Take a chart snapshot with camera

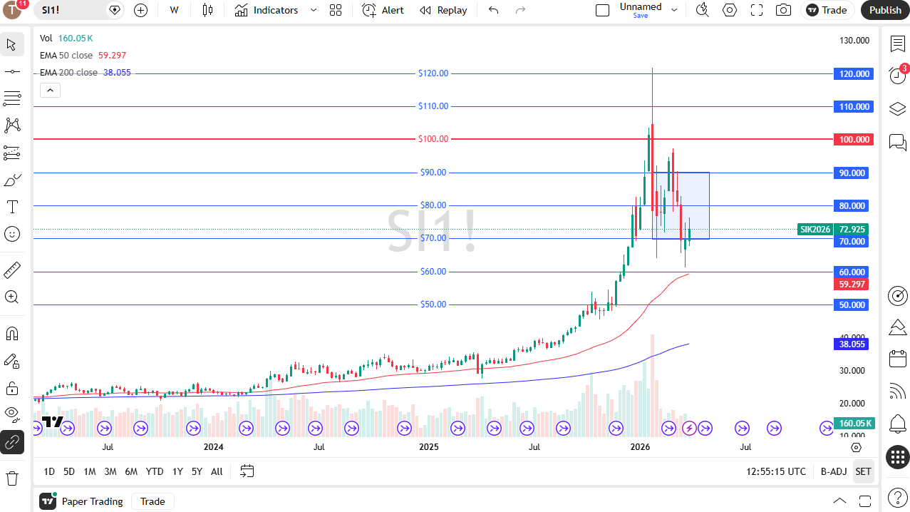(784, 10)
